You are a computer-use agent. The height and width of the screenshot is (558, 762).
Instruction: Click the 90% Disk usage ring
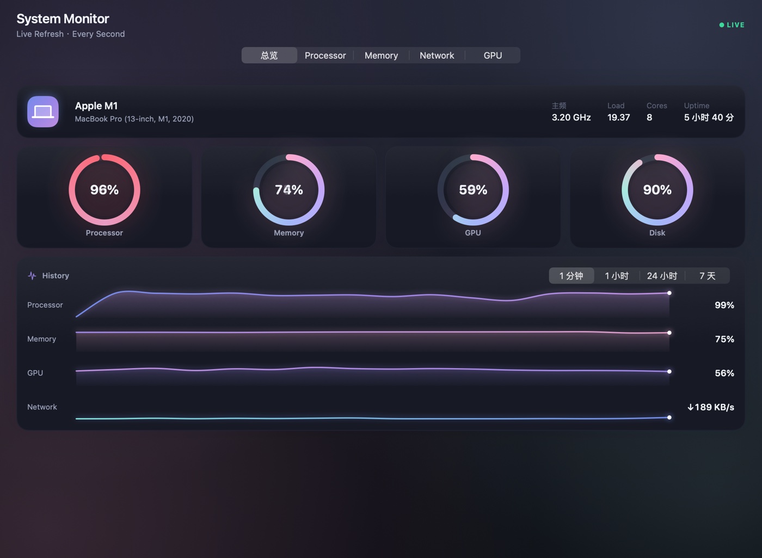pyautogui.click(x=657, y=190)
